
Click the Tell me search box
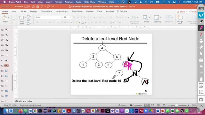click(x=122, y=11)
